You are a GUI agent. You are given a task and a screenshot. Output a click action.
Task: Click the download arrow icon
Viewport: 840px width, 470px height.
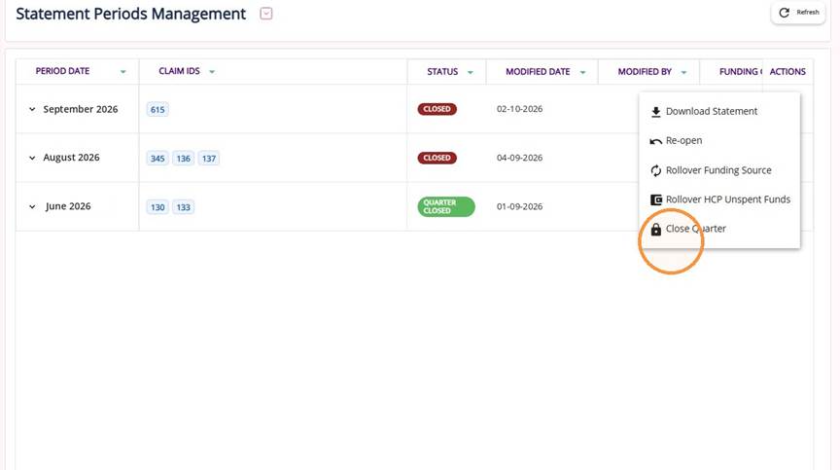(655, 112)
